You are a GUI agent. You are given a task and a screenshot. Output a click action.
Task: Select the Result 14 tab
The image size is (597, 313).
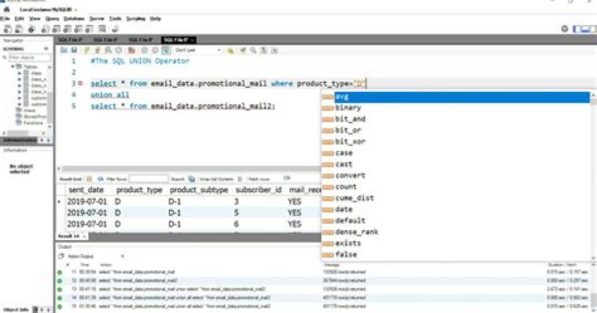[x=69, y=236]
